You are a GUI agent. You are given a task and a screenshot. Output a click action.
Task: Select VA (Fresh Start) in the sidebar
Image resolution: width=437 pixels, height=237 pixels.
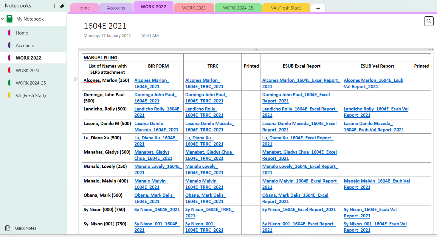click(33, 96)
